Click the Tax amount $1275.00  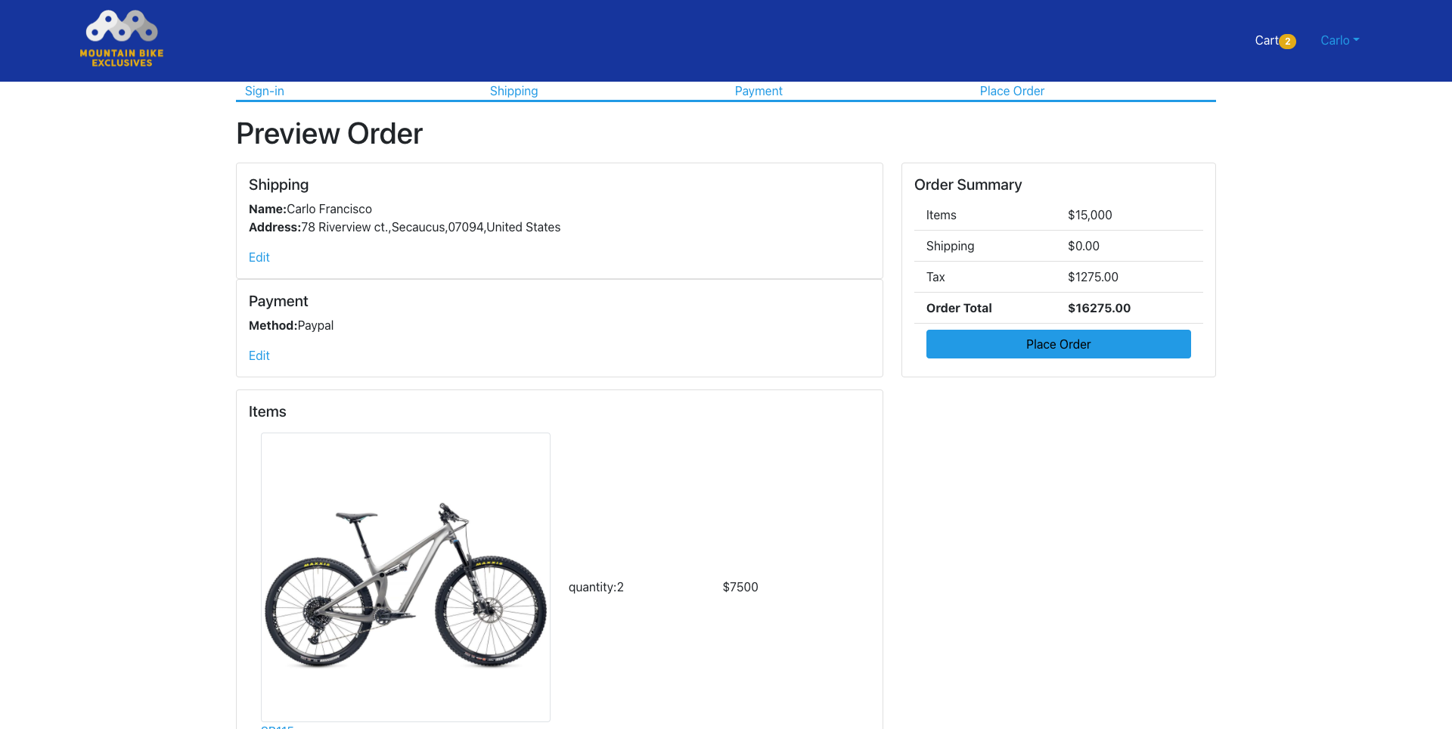pyautogui.click(x=1093, y=277)
